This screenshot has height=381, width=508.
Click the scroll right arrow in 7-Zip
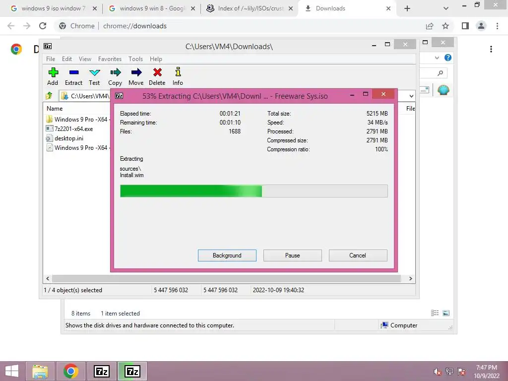410,279
